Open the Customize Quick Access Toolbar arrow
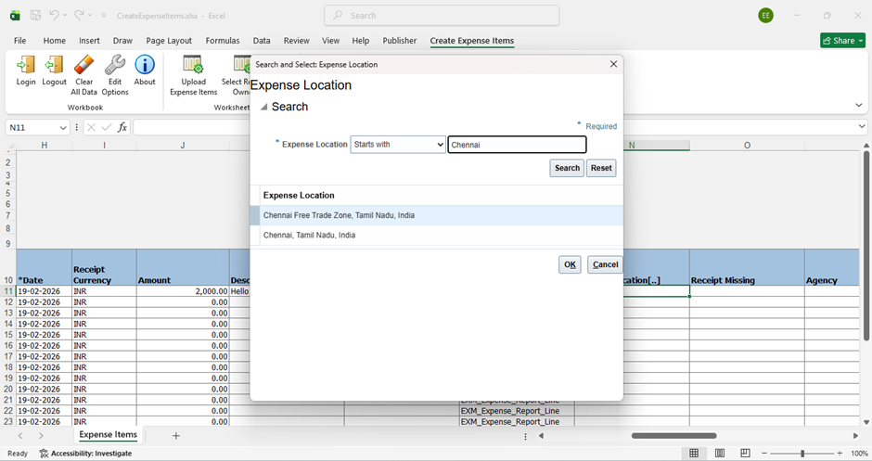This screenshot has width=872, height=461. (104, 16)
